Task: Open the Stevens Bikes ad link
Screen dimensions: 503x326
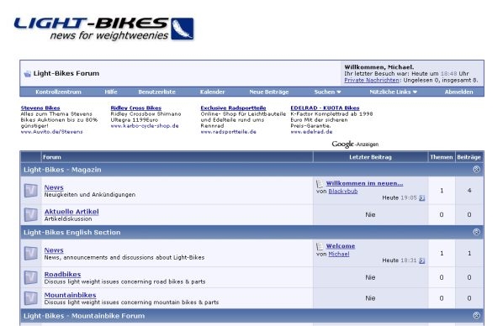Action: (x=40, y=108)
